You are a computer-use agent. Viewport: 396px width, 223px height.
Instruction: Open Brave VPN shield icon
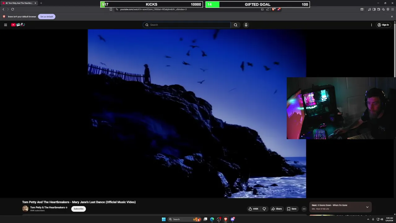click(x=388, y=9)
